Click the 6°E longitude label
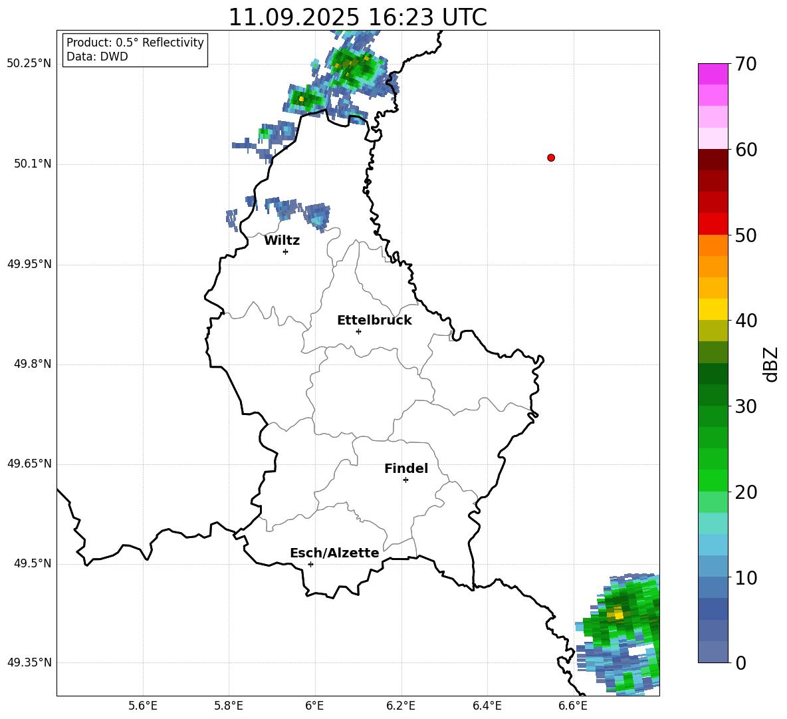The height and width of the screenshot is (719, 787). 314,706
